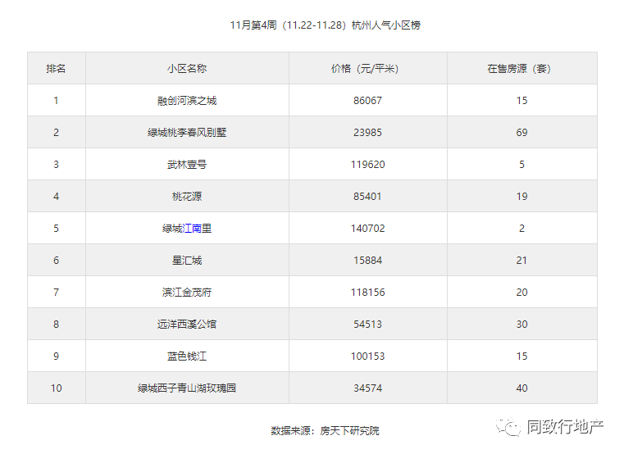The image size is (624, 454).
Task: Click listings count 2 for 绿城江南里
Action: [522, 229]
